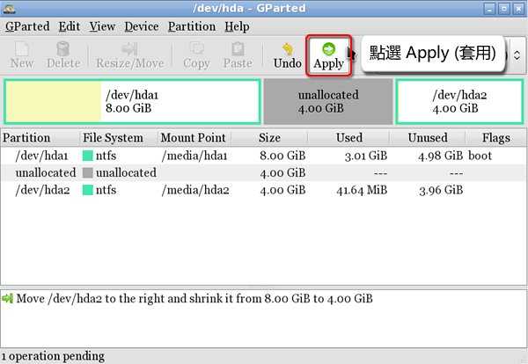Image resolution: width=528 pixels, height=364 pixels.
Task: Click the Delete partition trash icon
Action: coord(63,49)
